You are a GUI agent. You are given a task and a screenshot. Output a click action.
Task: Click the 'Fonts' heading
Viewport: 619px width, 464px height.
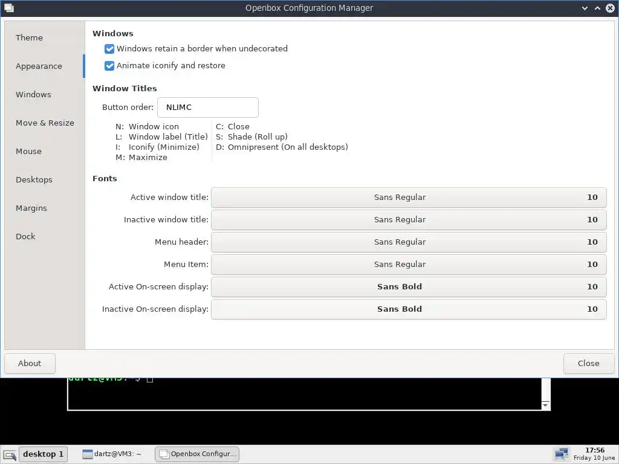[105, 178]
